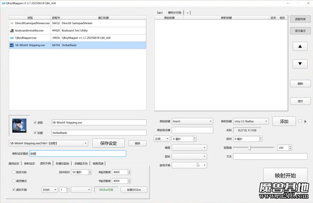Switch to the 映射设定 tab

(29, 163)
